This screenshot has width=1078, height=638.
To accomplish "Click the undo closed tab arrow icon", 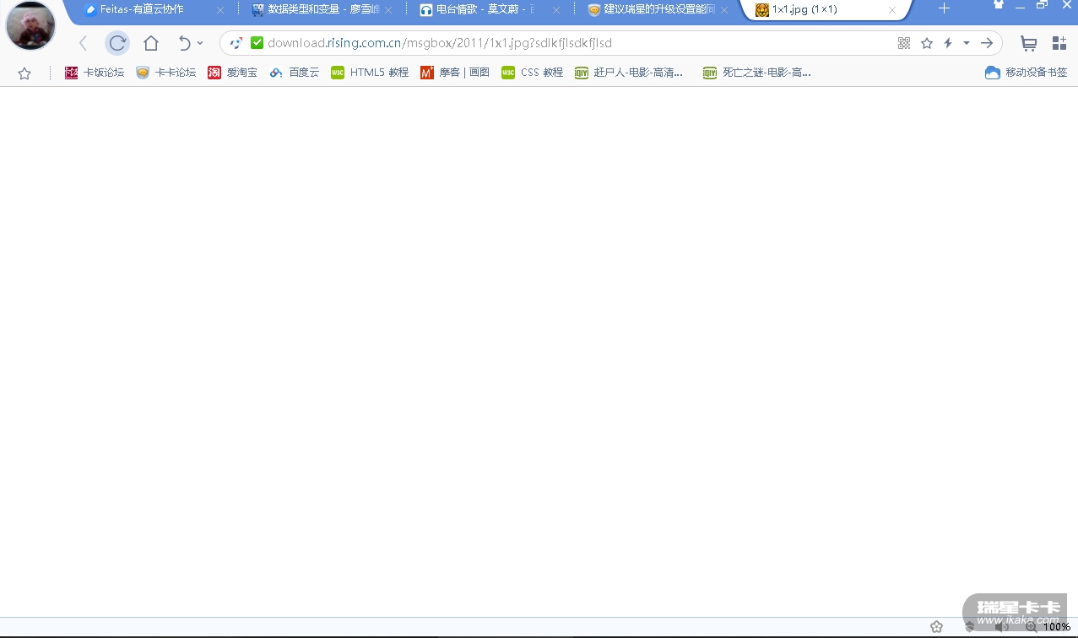I will coord(184,43).
